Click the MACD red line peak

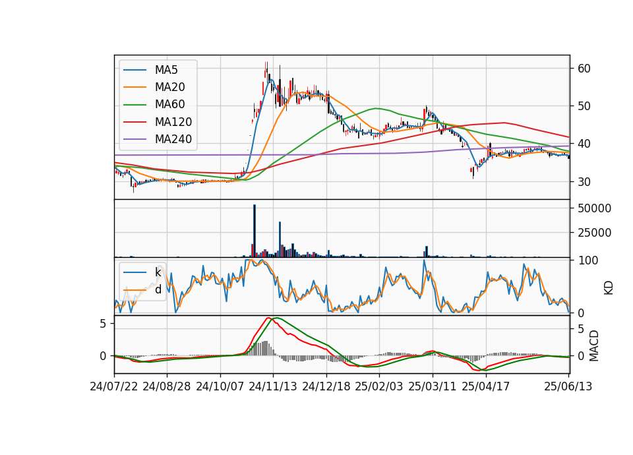click(268, 318)
